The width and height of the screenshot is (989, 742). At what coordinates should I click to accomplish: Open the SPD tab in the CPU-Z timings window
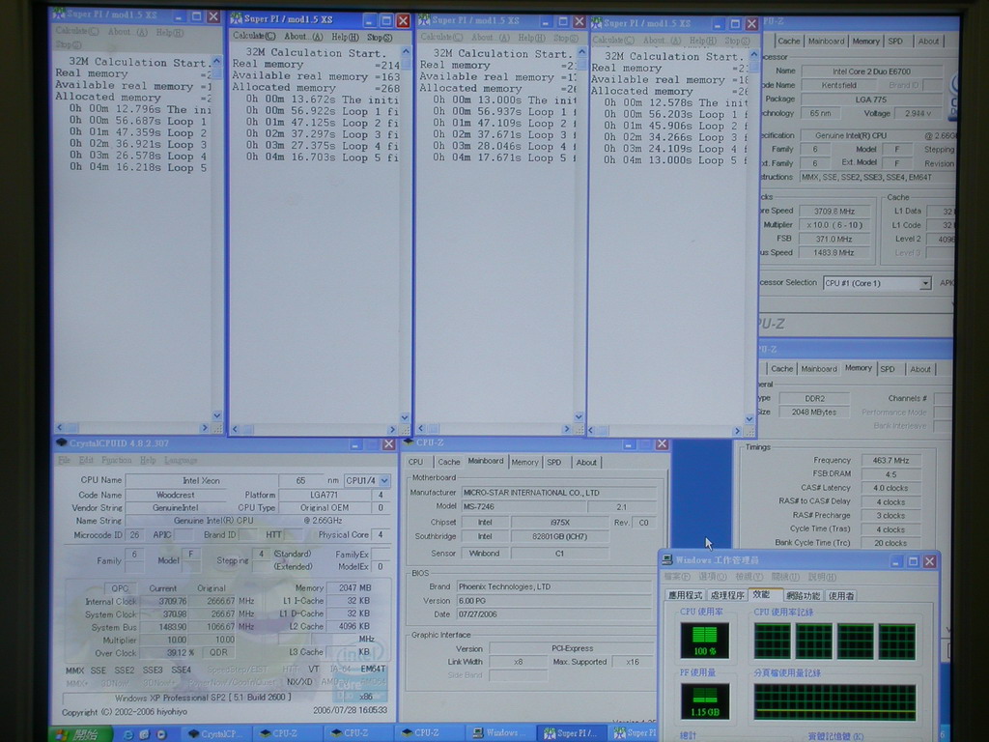click(888, 369)
